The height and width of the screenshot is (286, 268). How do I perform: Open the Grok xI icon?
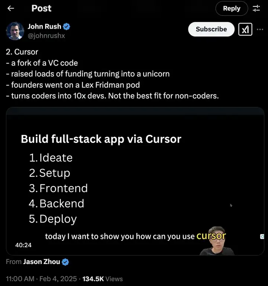click(245, 29)
